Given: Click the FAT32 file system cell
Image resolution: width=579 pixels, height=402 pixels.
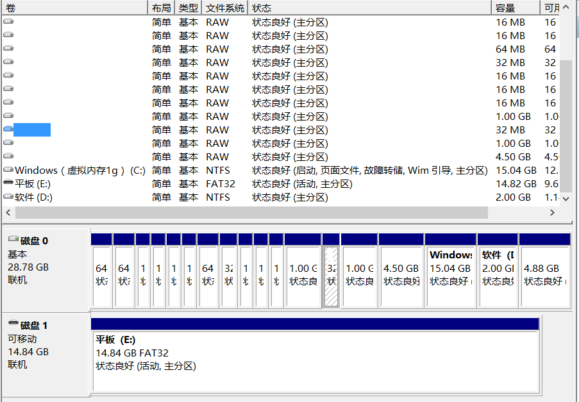Looking at the screenshot, I should tap(221, 184).
